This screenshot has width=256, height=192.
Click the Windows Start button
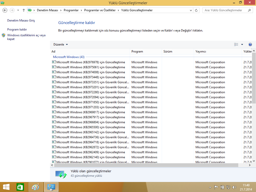pos(6,187)
